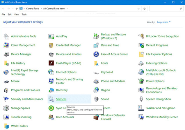Click the File Explorer Options folder icon
The width and height of the screenshot is (185, 130).
tap(141, 54)
